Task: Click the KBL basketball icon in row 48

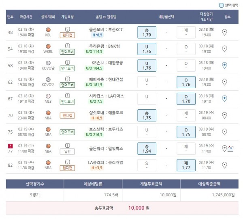Action: [x=48, y=30]
